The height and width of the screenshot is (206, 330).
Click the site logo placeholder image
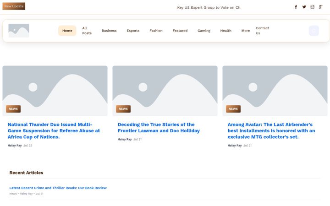click(19, 31)
